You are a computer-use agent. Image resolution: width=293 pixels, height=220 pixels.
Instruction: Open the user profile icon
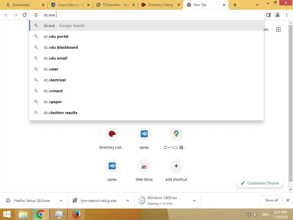(278, 15)
